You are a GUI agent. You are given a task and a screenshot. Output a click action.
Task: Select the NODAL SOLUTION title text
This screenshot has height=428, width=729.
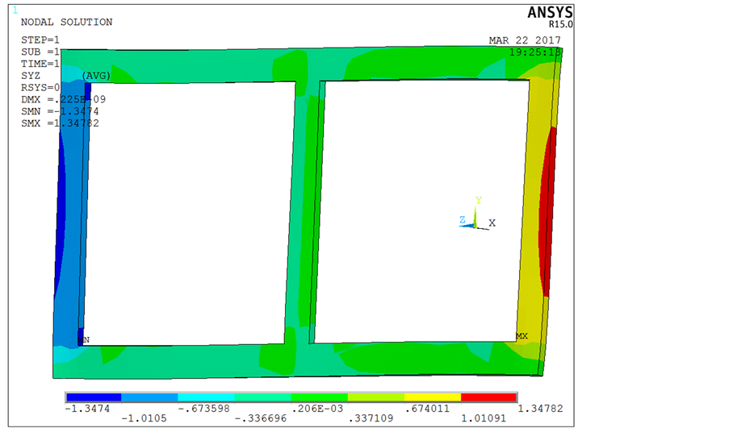pyautogui.click(x=66, y=23)
